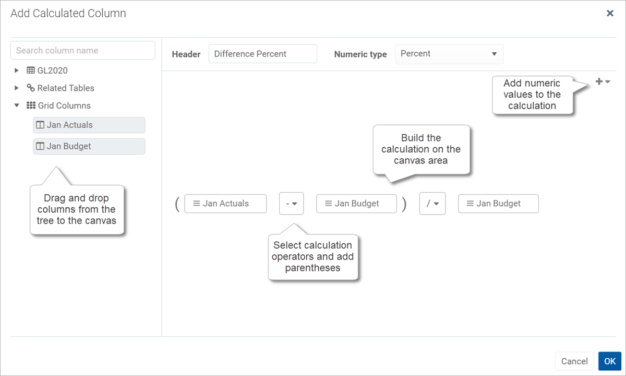This screenshot has height=376, width=626.
Task: Click the column icon beside Jan Budget in tree
Action: pos(40,146)
